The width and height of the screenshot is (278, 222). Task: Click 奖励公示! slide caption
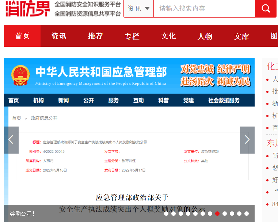22,214
